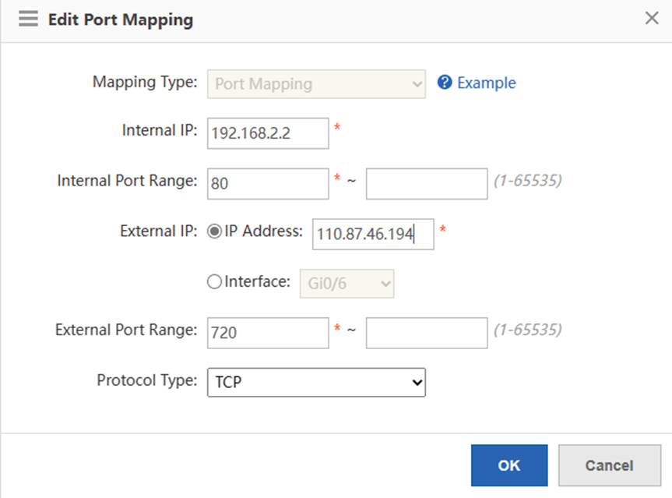Click the Internal IP input field
The image size is (672, 498).
(268, 133)
